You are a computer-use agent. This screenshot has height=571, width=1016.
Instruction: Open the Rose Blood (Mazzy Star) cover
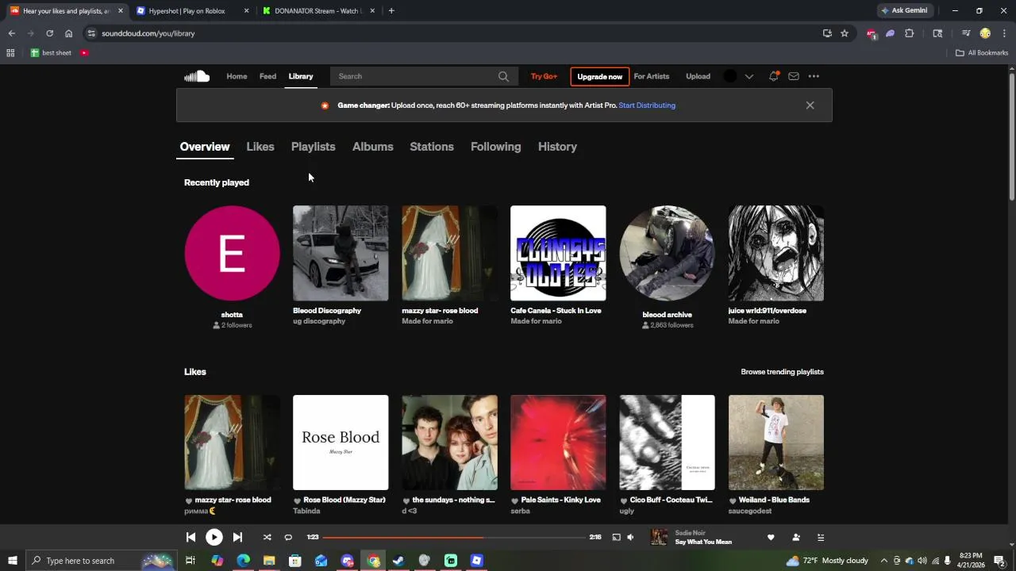341,443
